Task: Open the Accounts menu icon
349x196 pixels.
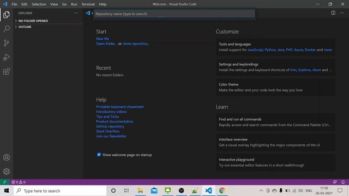Action: coord(7,157)
